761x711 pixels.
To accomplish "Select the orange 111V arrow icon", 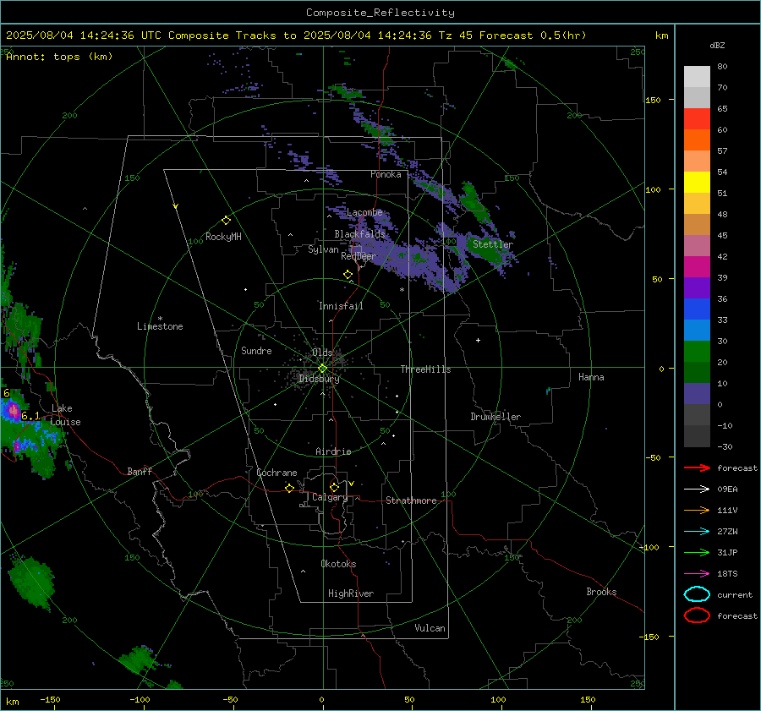I will click(x=697, y=510).
